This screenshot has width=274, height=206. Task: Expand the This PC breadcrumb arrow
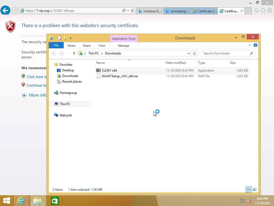click(102, 53)
